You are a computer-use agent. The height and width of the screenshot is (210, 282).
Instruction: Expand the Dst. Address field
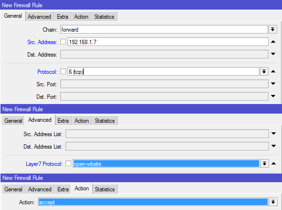[x=273, y=54]
